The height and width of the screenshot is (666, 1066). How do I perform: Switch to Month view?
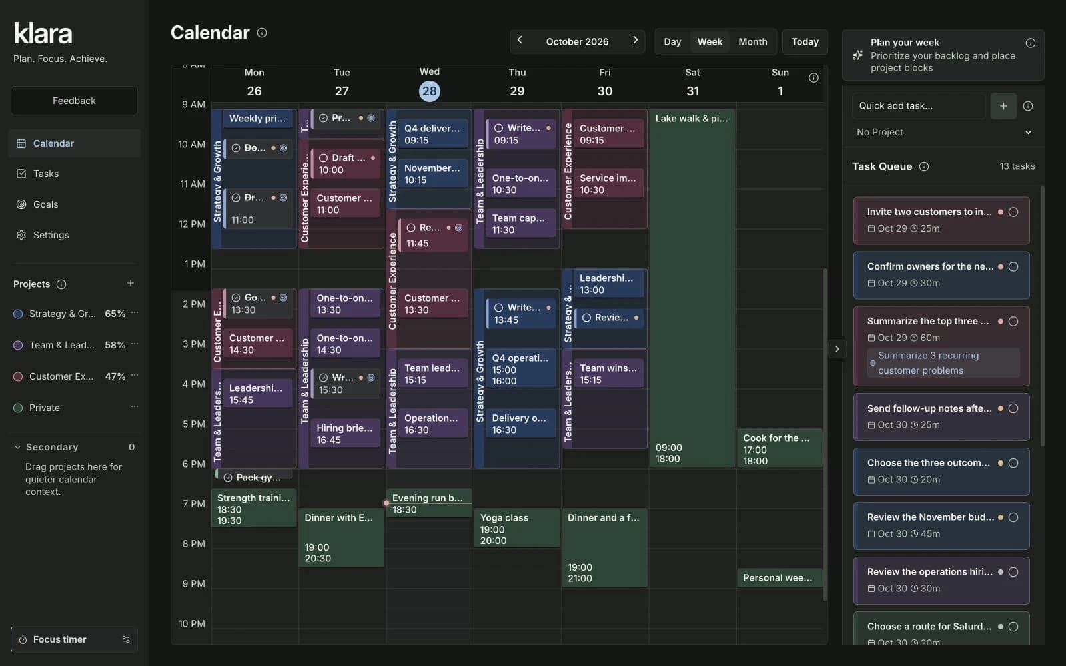tap(752, 41)
